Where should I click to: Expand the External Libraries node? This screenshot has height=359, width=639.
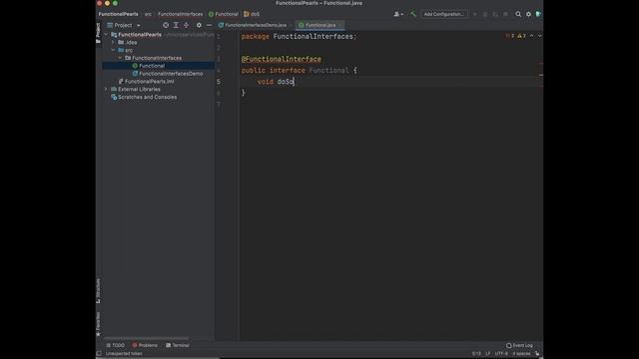[x=107, y=89]
